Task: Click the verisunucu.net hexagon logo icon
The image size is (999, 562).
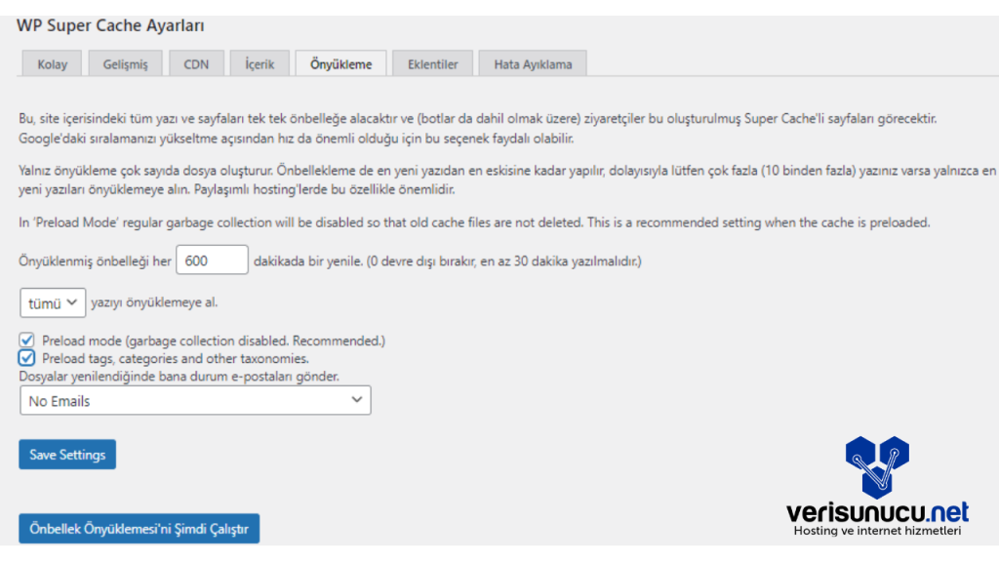Action: 876,466
